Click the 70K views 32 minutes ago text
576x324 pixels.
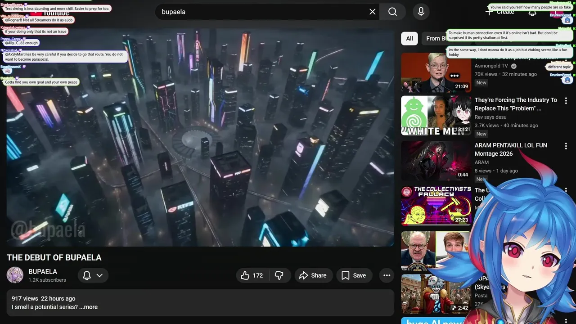point(506,74)
